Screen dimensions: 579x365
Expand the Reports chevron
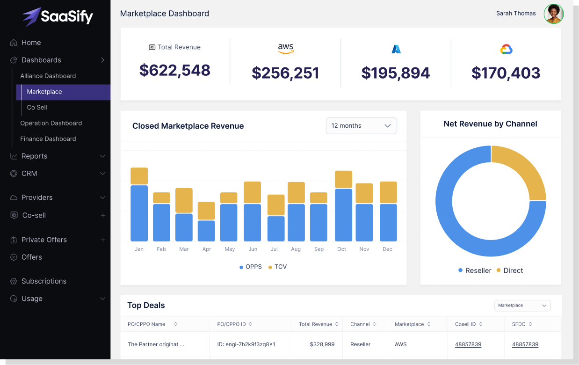(102, 156)
